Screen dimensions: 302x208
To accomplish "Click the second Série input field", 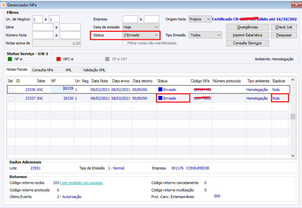I will (70, 27).
